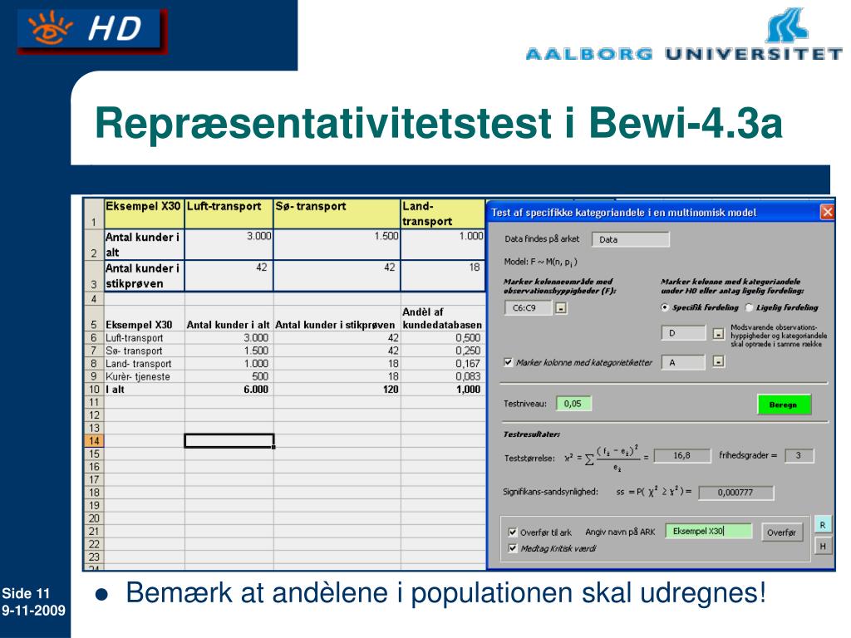Click yellow header cell Sø- transport in row 1
The image size is (851, 638).
tap(337, 213)
